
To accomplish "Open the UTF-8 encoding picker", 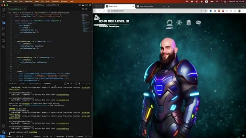I will 46,136.
